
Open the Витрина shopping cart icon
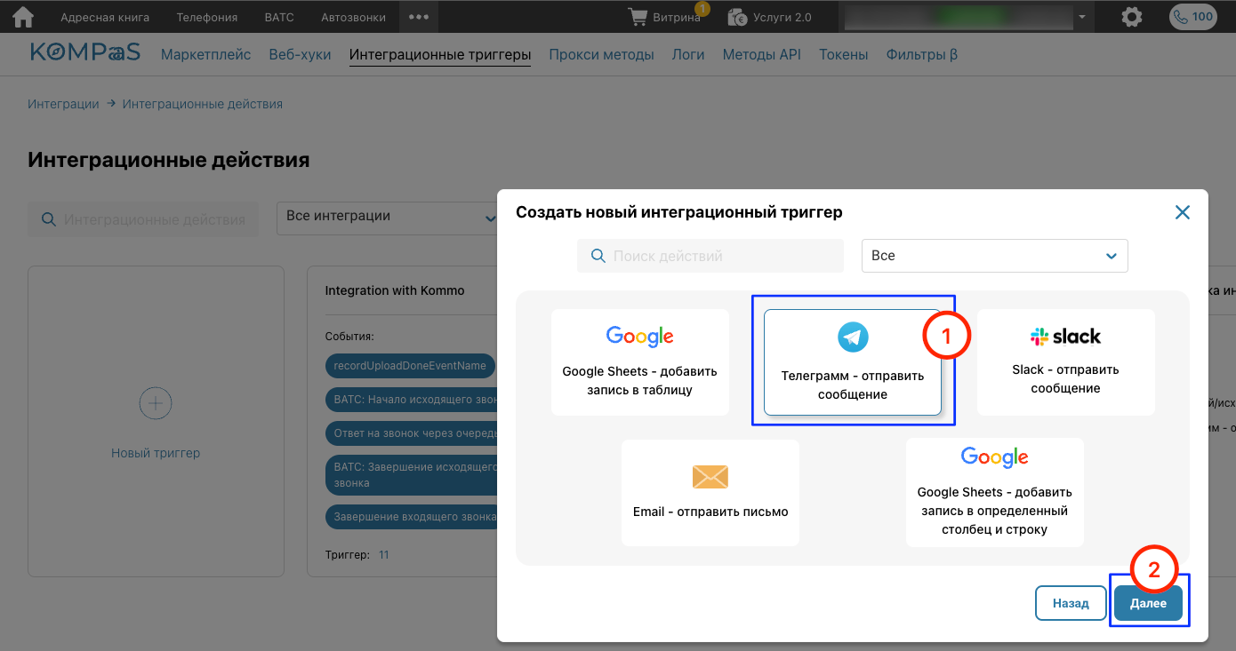[x=638, y=17]
